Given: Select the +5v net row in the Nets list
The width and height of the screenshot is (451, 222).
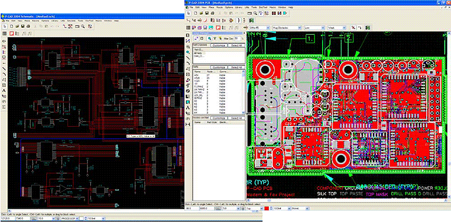Looking at the screenshot, I should [x=218, y=75].
